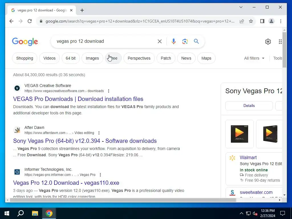Go to Google homepage via logo

25,42
